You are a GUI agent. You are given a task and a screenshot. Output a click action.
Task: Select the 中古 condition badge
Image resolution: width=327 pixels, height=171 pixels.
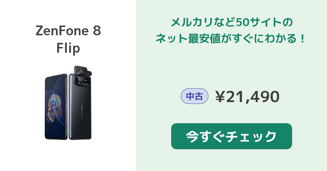coord(195,96)
